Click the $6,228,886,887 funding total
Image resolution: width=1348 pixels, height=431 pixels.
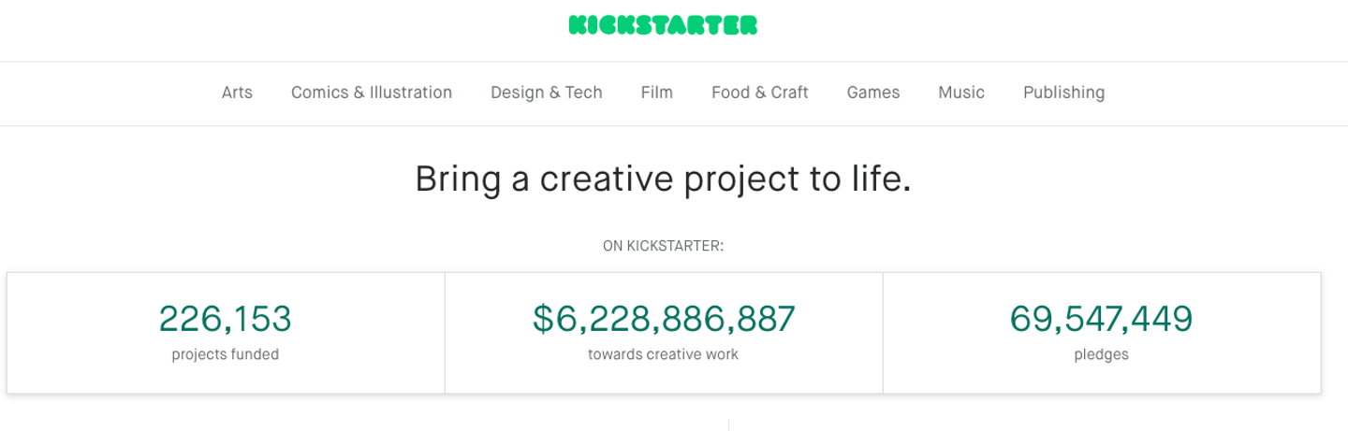click(x=664, y=320)
